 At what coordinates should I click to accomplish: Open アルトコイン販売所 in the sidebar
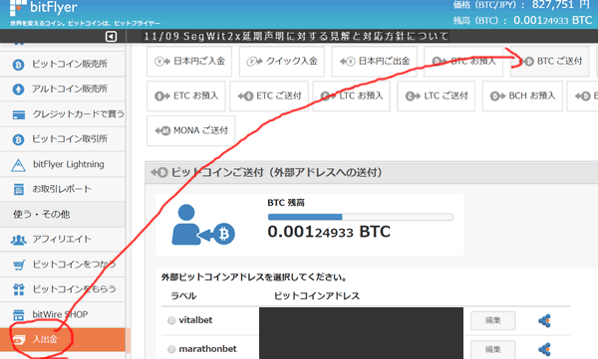tap(63, 90)
